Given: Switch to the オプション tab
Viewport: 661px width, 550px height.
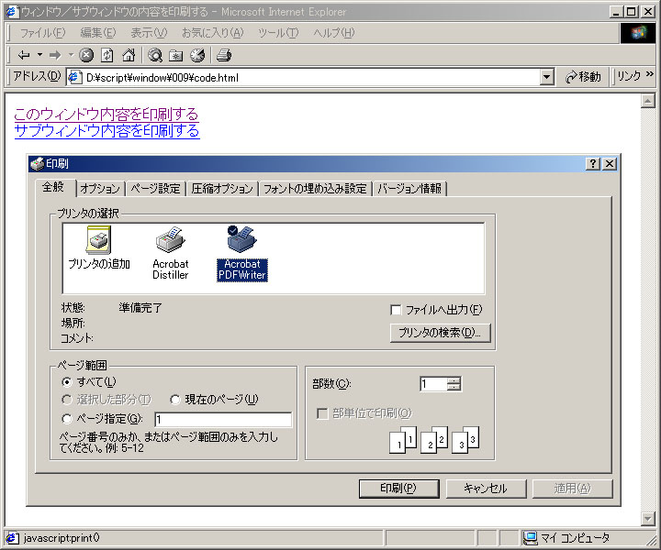Looking at the screenshot, I should coord(100,189).
